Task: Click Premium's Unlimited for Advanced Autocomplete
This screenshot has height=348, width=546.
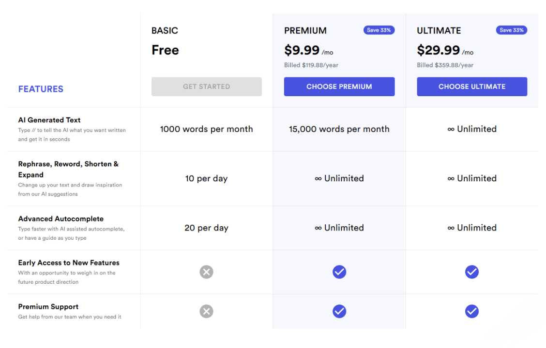Action: (x=339, y=228)
